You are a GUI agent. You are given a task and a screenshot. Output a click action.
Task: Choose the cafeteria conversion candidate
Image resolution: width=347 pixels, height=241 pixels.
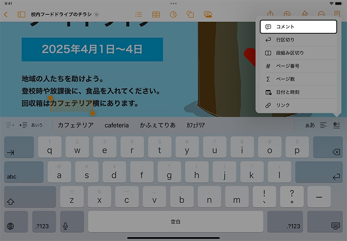pos(117,125)
